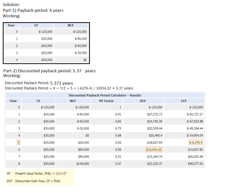Click 'Discounted Payback Period: 5.371 years' text
This screenshot has height=195, width=226.
39,83
